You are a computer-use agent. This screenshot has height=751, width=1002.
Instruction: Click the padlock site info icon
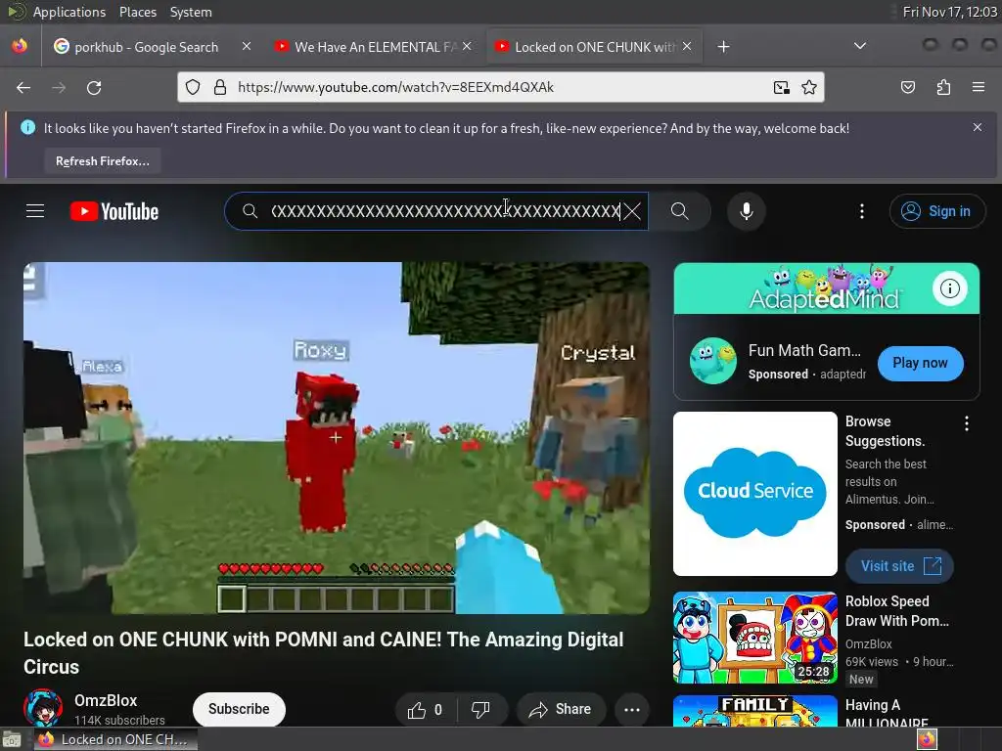pos(220,87)
